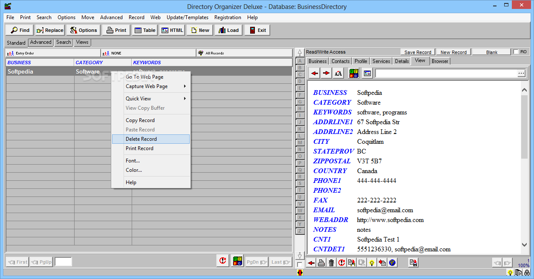Open the Update/Templates menu

[x=188, y=17]
